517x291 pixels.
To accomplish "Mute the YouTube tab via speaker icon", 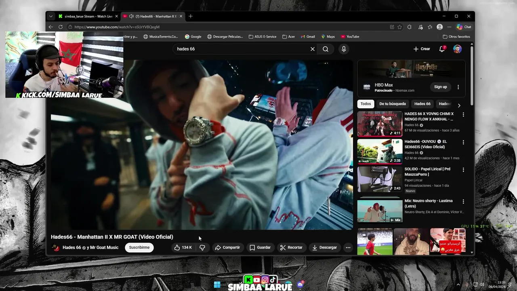I will point(131,16).
